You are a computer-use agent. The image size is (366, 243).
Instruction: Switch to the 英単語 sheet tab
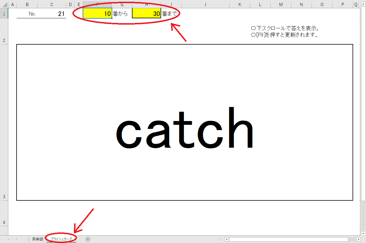pyautogui.click(x=37, y=239)
